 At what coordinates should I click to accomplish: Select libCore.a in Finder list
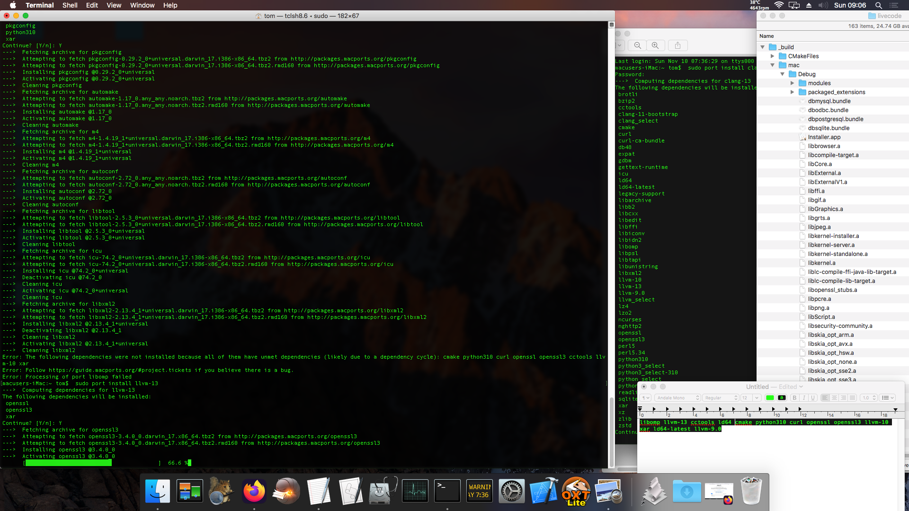pos(820,164)
